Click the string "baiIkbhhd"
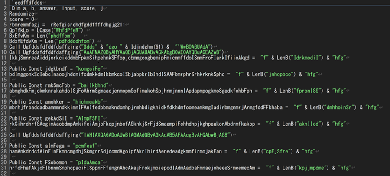 click(93, 85)
